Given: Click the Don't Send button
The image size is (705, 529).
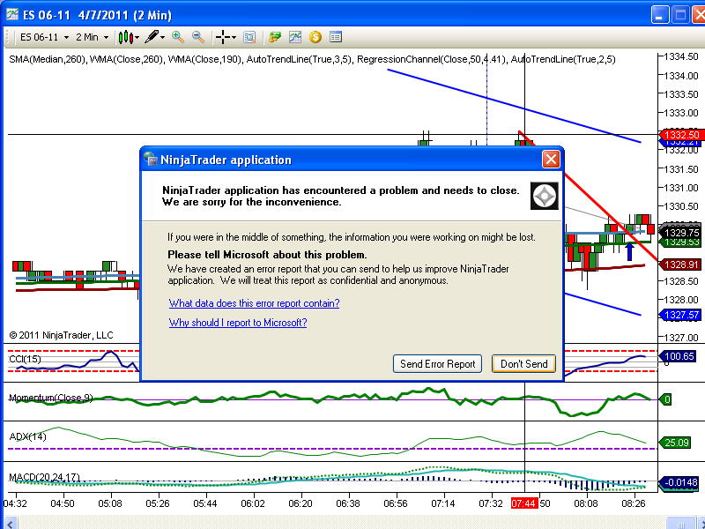Looking at the screenshot, I should coord(523,363).
